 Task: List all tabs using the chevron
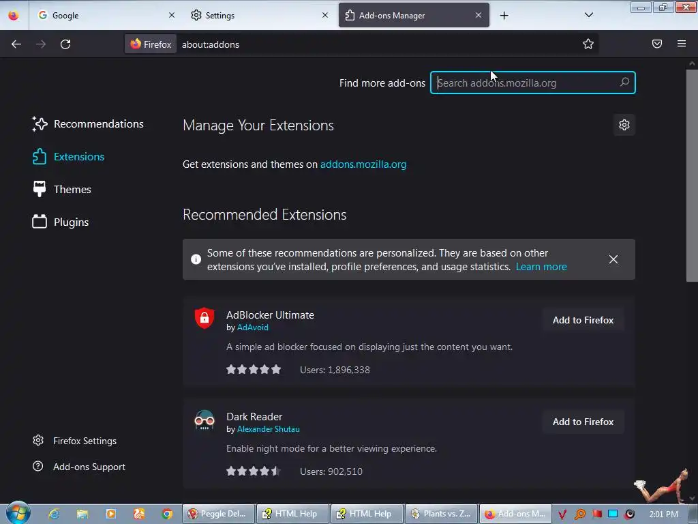(588, 15)
